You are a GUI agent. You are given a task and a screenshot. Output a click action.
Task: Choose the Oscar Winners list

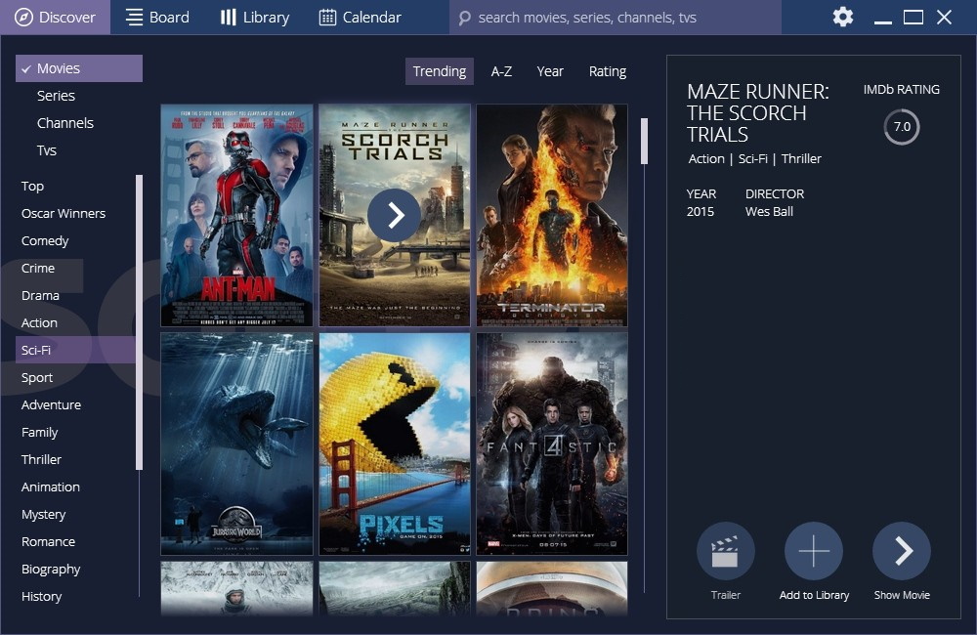pos(64,213)
